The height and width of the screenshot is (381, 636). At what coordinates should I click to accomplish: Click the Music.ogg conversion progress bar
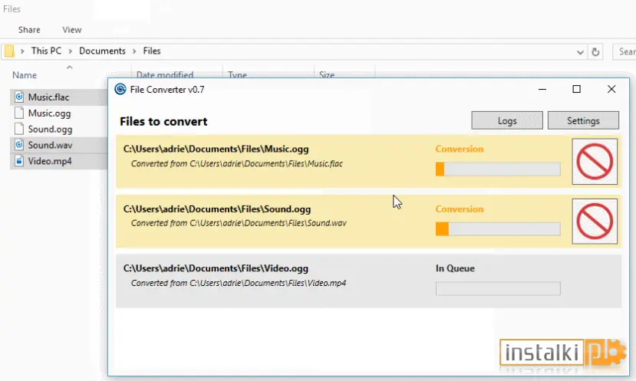[498, 169]
